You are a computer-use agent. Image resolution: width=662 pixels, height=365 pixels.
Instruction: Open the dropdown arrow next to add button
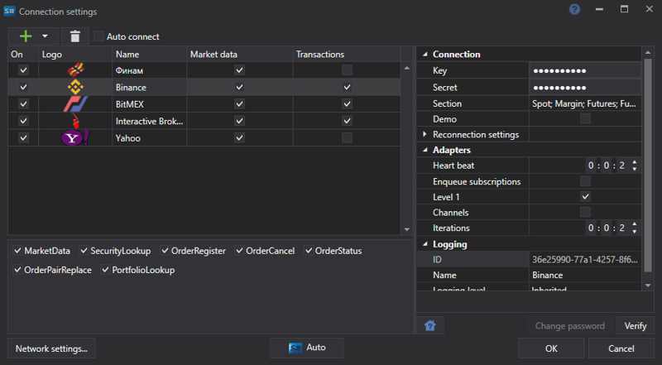click(45, 36)
